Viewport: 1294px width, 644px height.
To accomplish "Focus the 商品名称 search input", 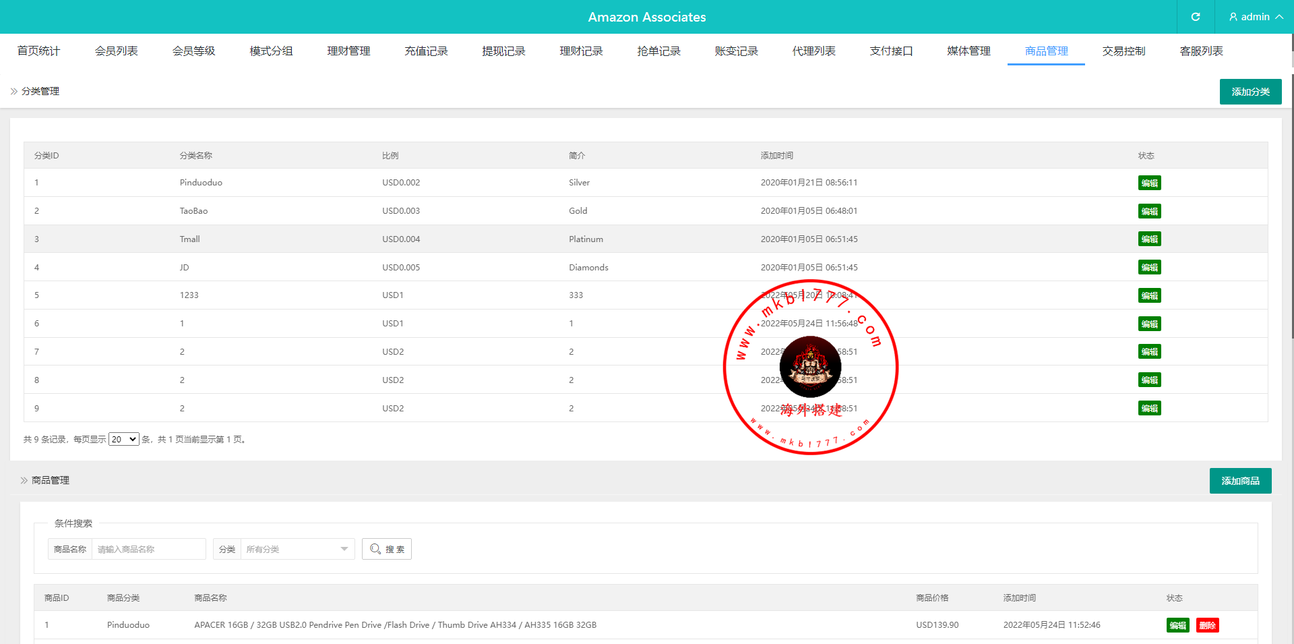I will coord(148,549).
